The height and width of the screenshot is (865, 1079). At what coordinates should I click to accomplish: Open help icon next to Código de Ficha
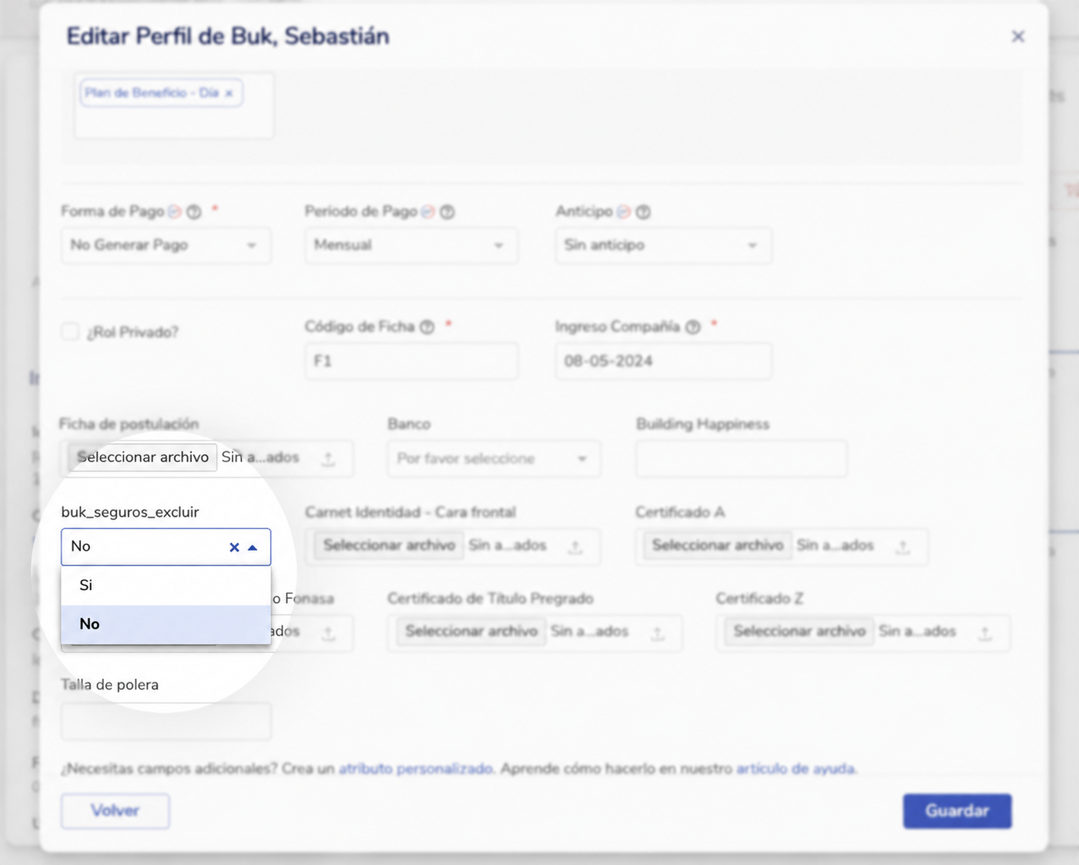coord(427,327)
